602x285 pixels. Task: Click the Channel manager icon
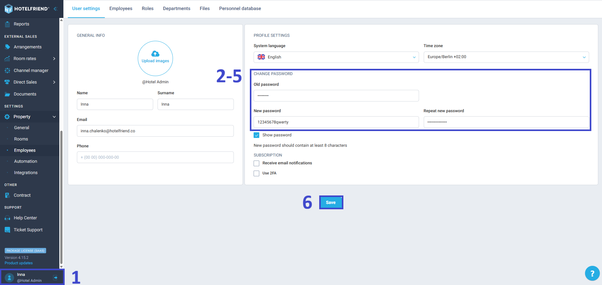[x=8, y=71]
